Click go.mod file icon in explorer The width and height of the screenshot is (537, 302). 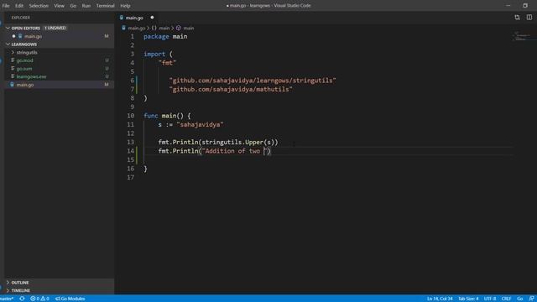point(13,60)
